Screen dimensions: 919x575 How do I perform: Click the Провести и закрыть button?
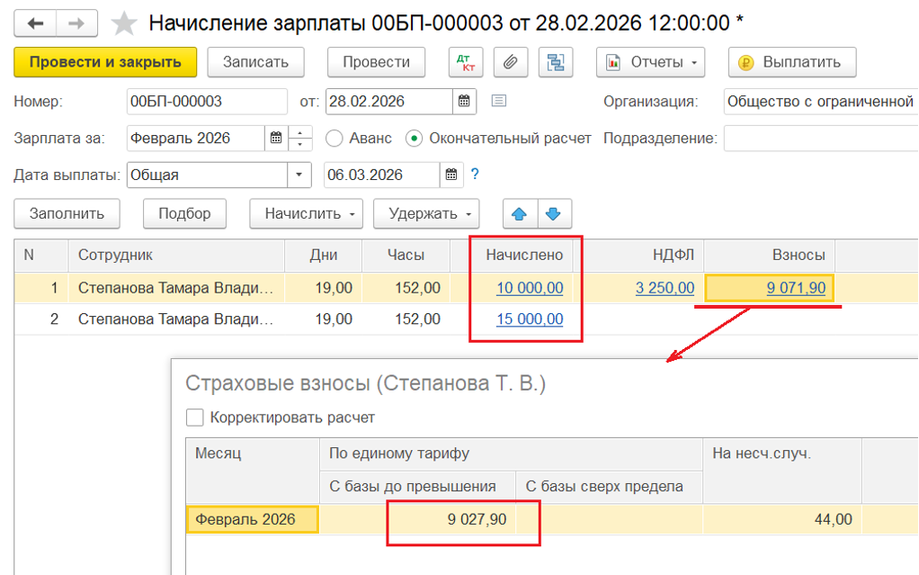click(104, 62)
